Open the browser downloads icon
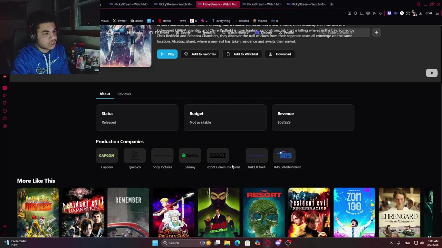The image size is (442, 248). tap(421, 13)
